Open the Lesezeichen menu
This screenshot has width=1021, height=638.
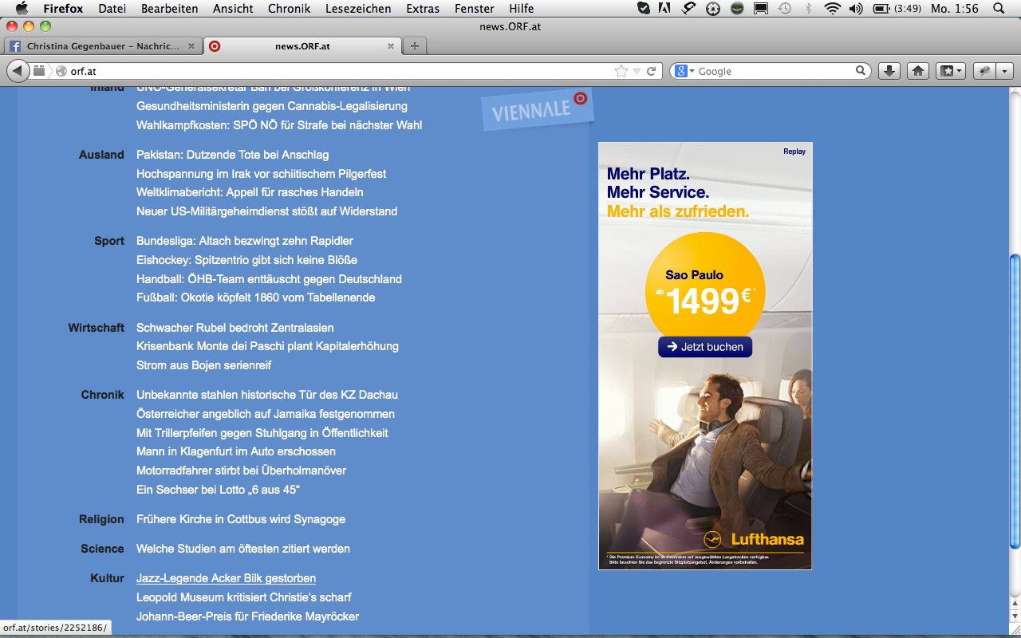point(358,8)
